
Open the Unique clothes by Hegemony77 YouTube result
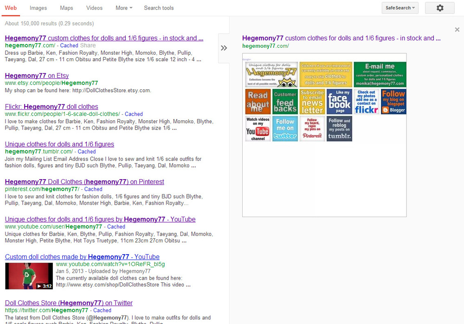coord(100,219)
